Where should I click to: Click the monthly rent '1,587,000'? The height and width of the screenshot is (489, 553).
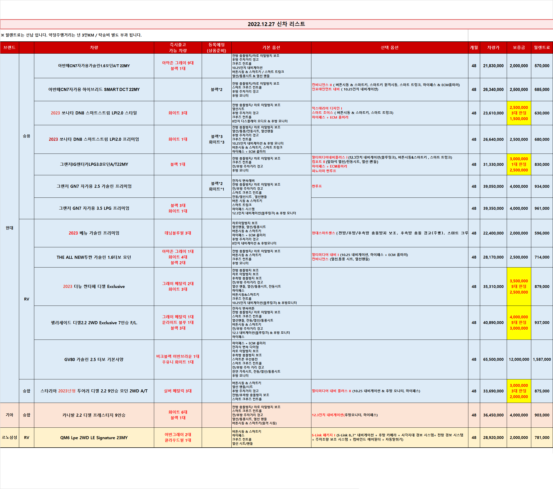tap(542, 359)
